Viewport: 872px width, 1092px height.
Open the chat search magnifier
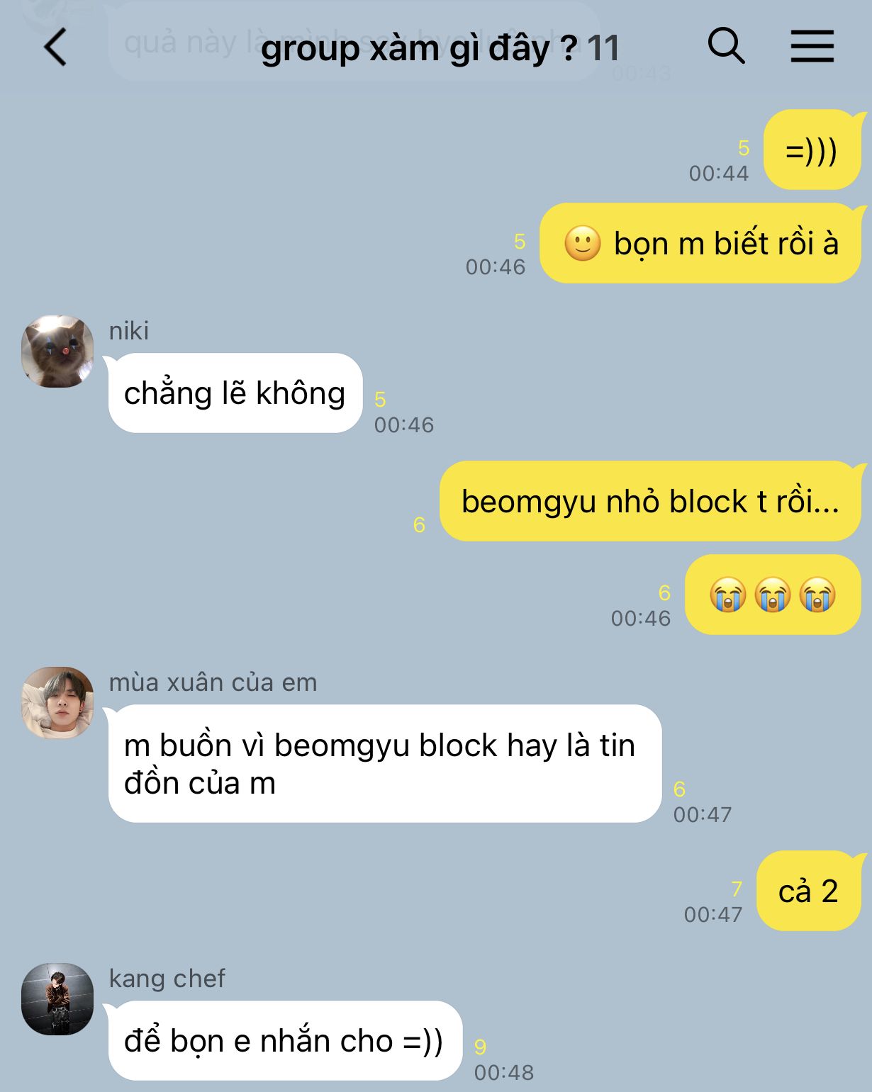point(726,47)
